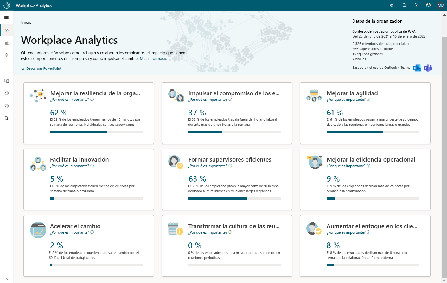Click the info icon under Facilitar la innovación
The image size is (447, 283).
92,166
